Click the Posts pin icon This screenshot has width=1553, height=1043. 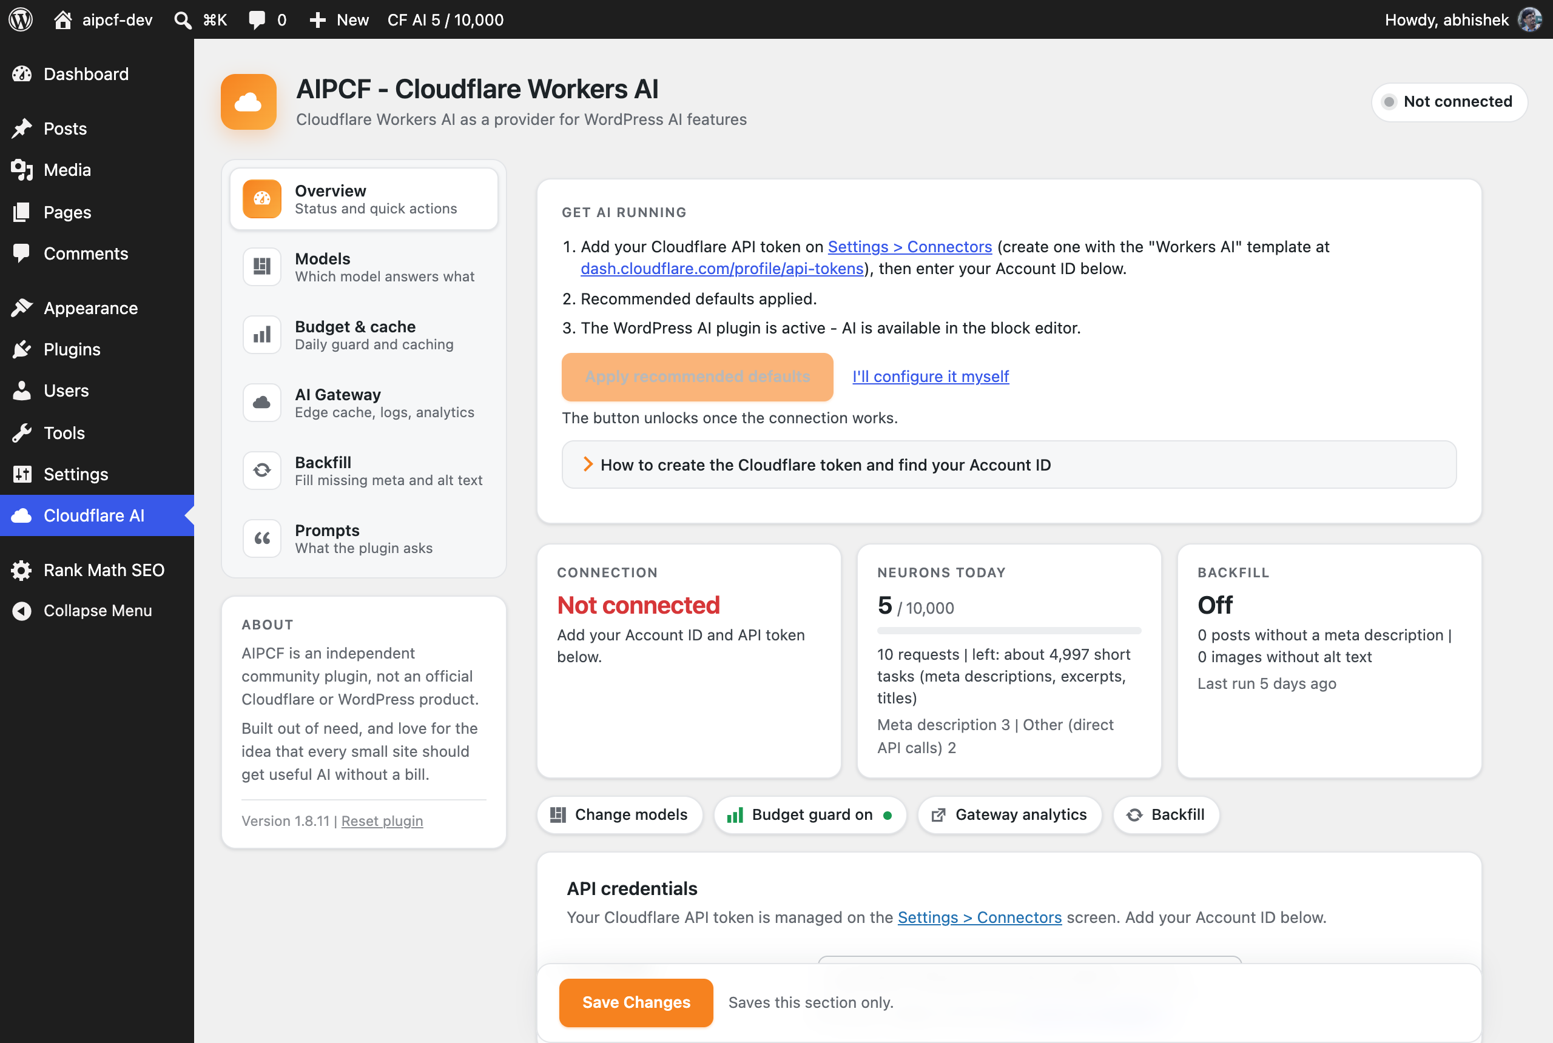click(22, 129)
